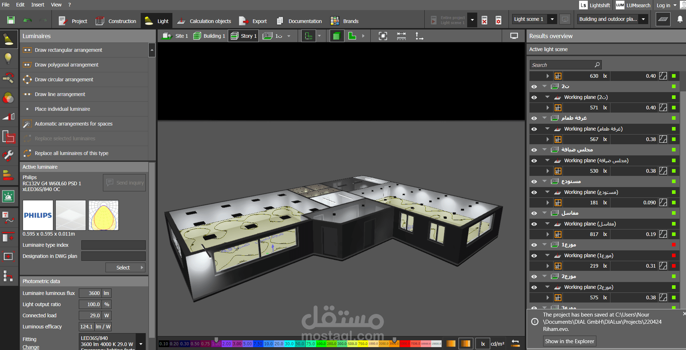Screen dimensions: 686x350
Task: Switch to 3D view with the green cube icon
Action: [x=337, y=36]
